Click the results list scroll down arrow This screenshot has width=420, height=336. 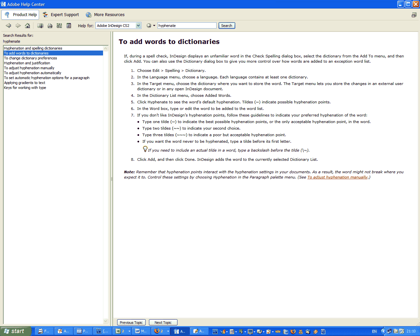pyautogui.click(x=106, y=321)
